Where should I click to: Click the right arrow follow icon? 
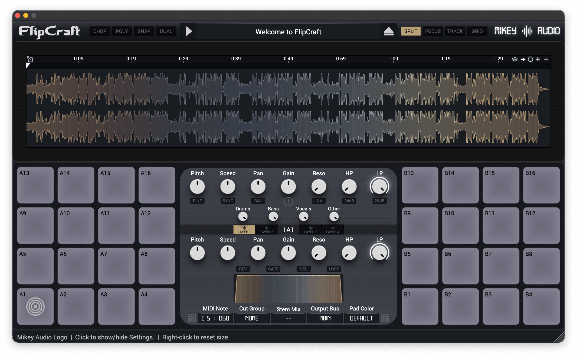[523, 59]
